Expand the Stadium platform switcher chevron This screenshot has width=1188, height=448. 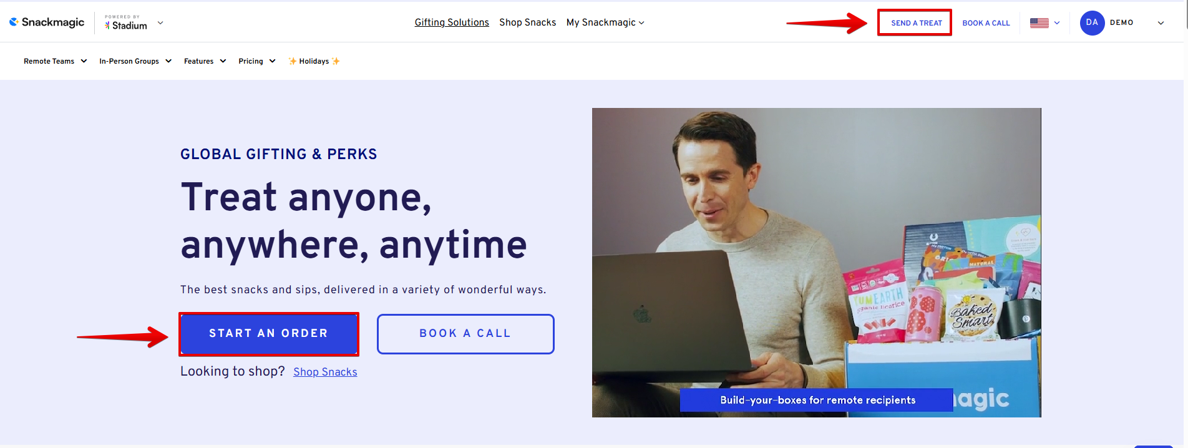pos(160,22)
